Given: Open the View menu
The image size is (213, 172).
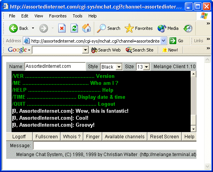Looking at the screenshot, I should tap(39, 16).
